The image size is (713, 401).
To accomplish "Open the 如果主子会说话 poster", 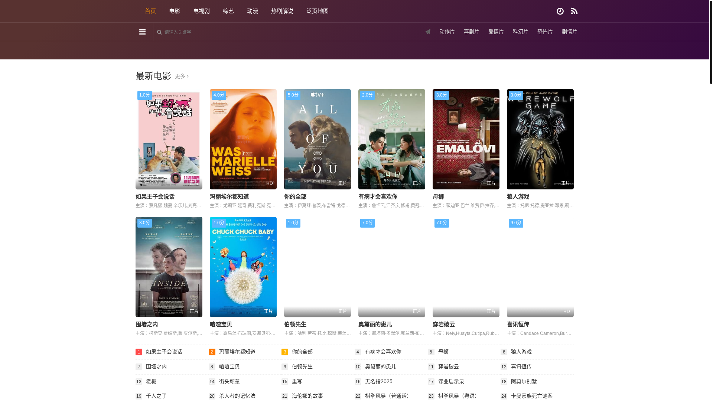I will [169, 139].
